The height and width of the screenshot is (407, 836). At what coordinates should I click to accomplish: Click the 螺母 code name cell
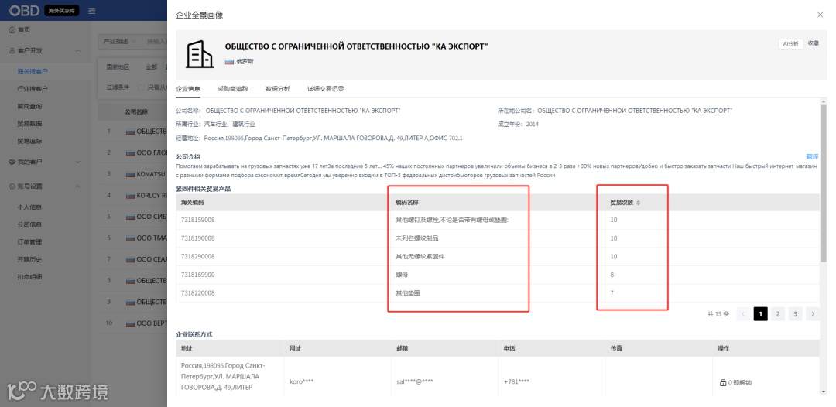402,275
